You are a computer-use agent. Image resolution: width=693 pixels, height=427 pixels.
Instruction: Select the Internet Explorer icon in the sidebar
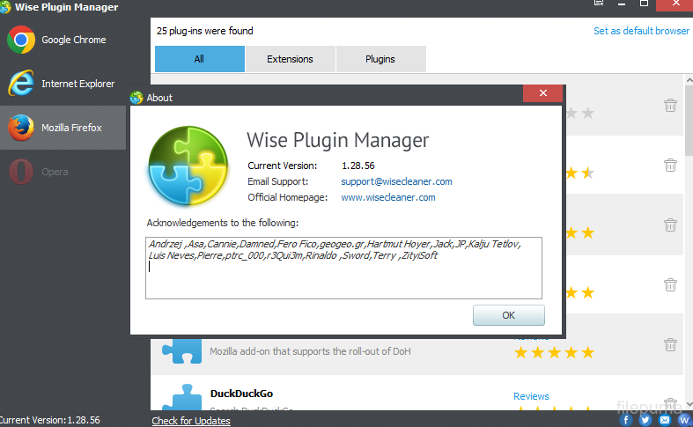[21, 83]
